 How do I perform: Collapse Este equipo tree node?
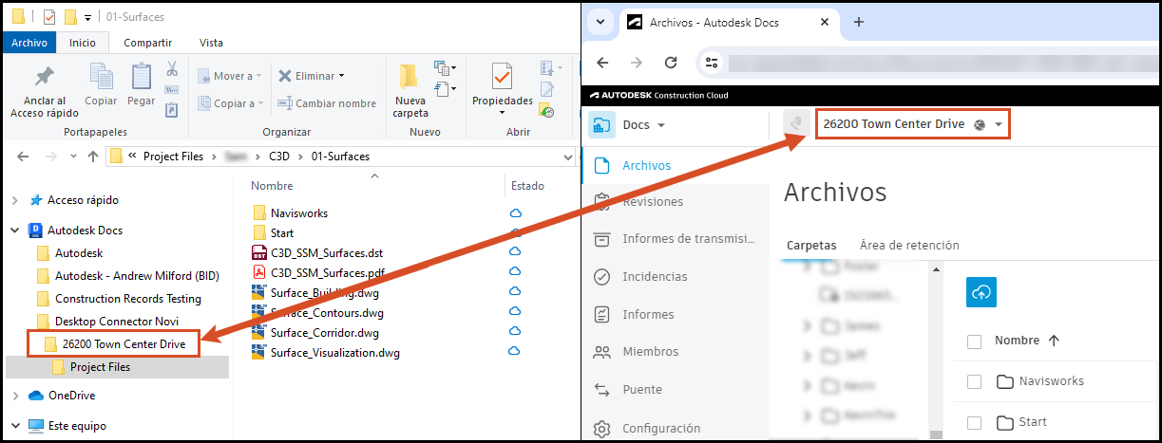click(15, 426)
